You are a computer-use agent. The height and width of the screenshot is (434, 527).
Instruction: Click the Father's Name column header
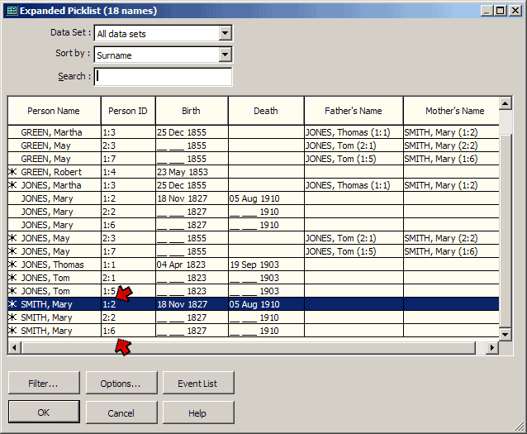pos(354,111)
